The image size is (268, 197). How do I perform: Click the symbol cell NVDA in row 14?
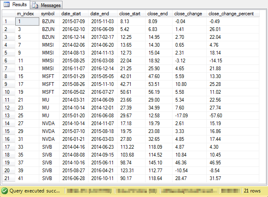[x=49, y=123]
